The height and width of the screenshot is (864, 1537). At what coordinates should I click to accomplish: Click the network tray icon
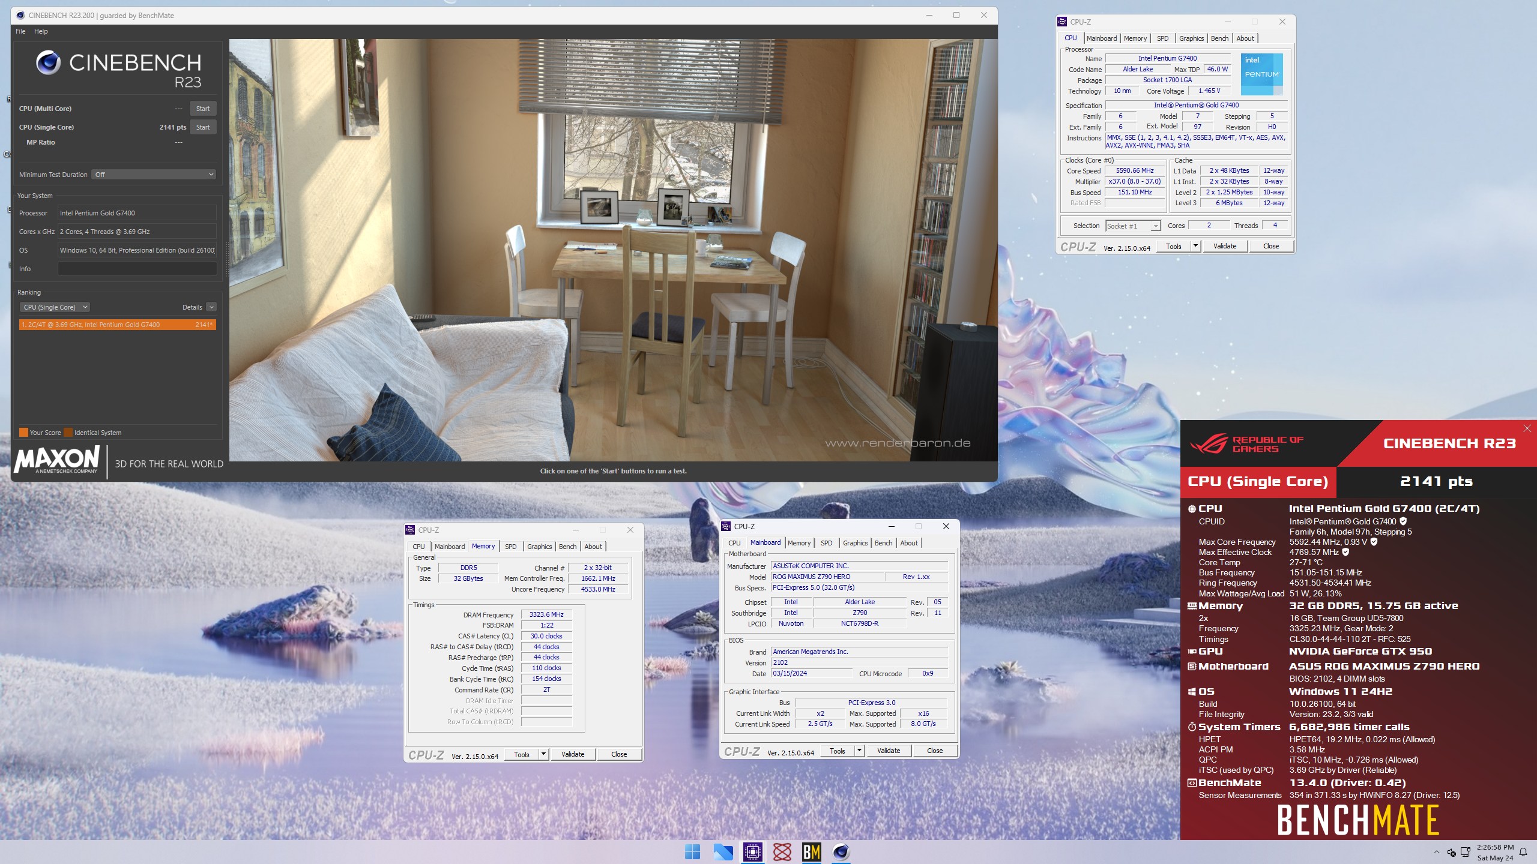click(x=1466, y=852)
